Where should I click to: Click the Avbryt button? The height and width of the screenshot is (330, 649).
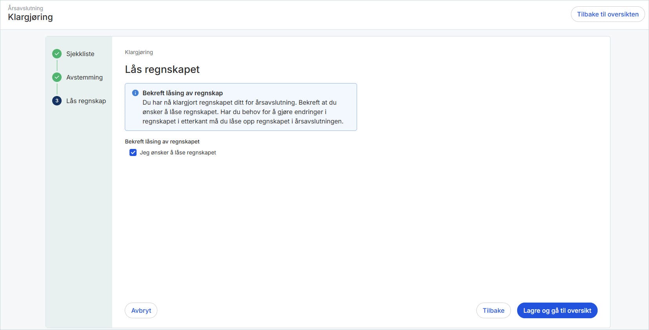141,310
